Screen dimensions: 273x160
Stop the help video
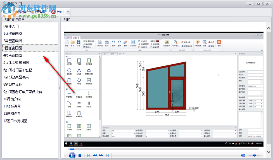(80, 155)
